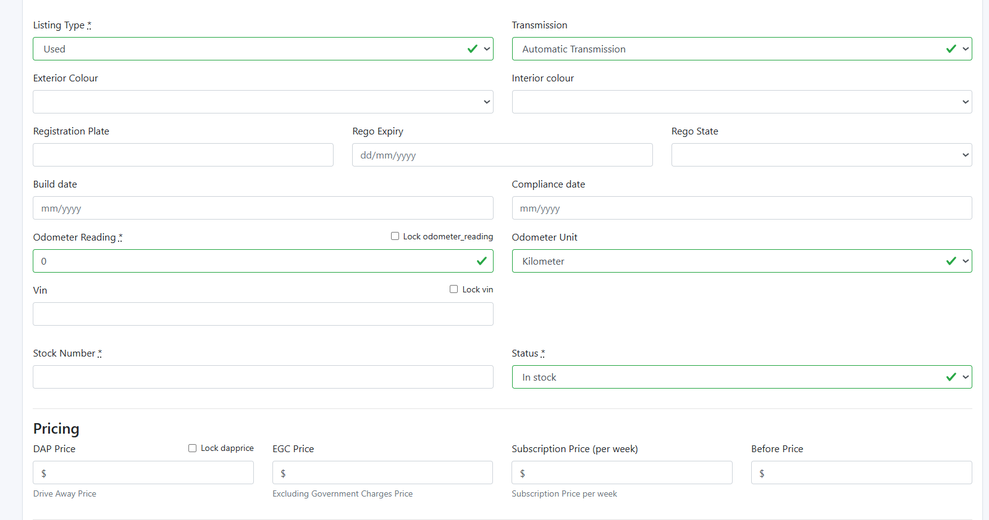The height and width of the screenshot is (520, 989).
Task: Click the Compliance date field
Action: point(741,208)
